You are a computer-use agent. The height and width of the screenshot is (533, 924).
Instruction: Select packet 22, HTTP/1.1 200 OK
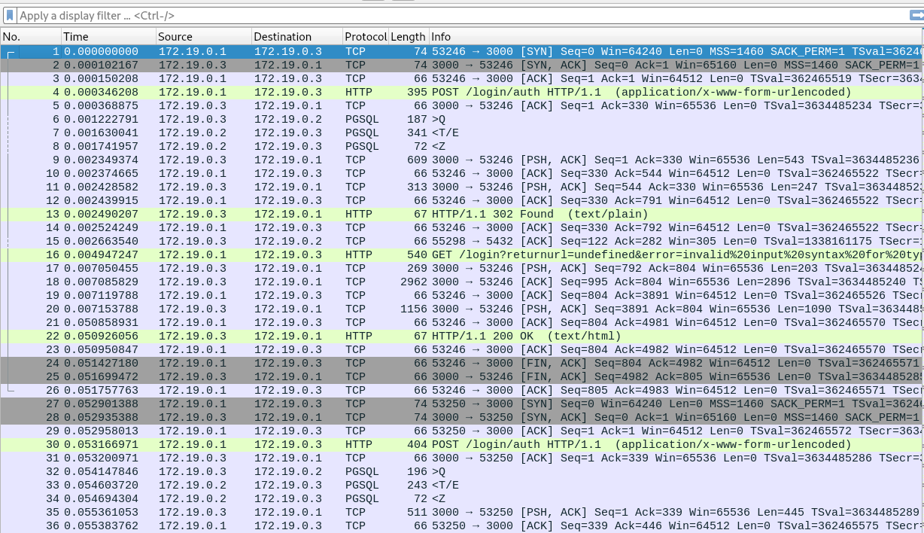coord(451,336)
